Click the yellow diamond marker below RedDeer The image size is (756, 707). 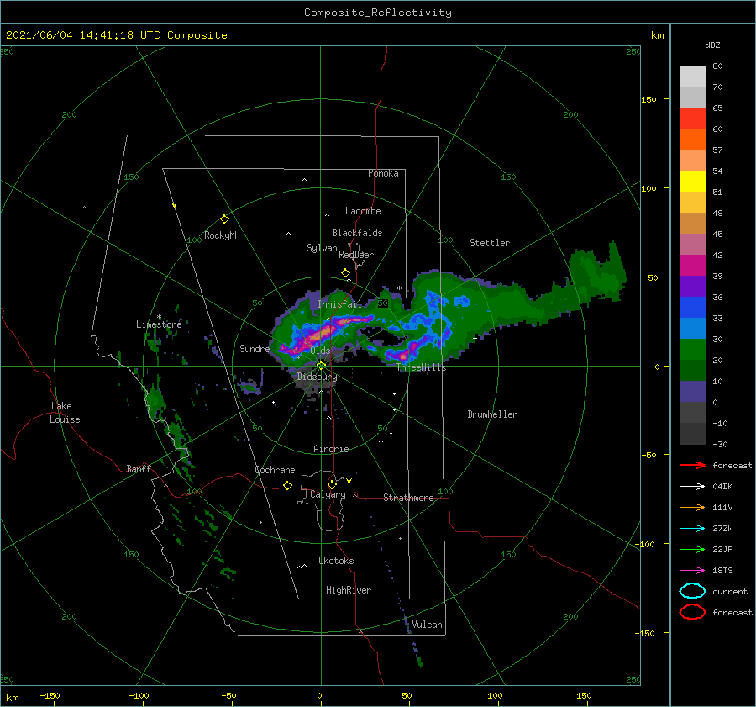[x=345, y=273]
